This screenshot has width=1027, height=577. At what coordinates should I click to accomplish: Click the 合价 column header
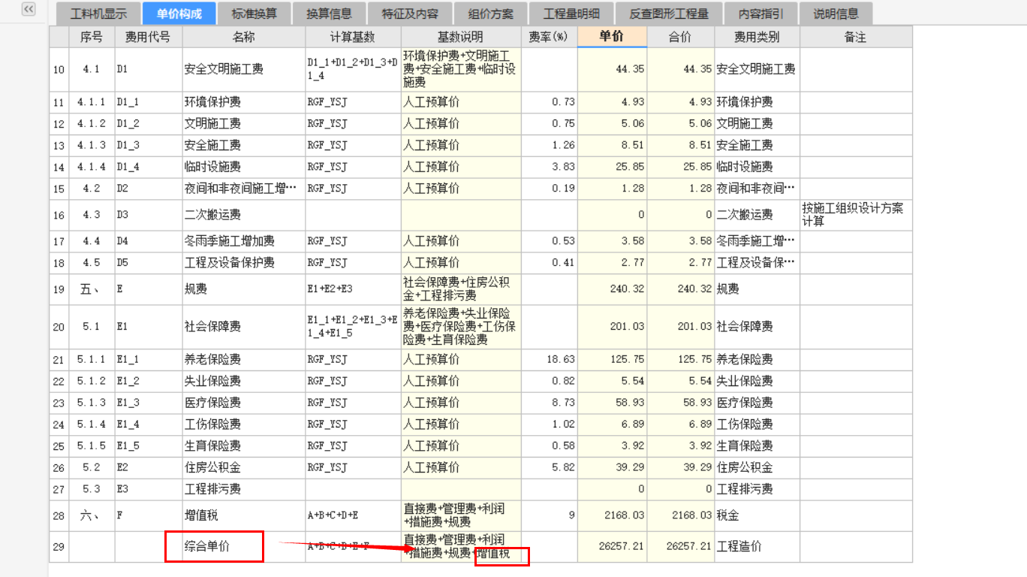pyautogui.click(x=680, y=37)
